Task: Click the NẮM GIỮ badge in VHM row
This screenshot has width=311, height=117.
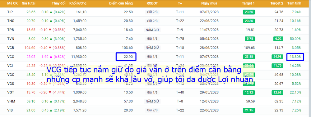Action: tap(152, 102)
